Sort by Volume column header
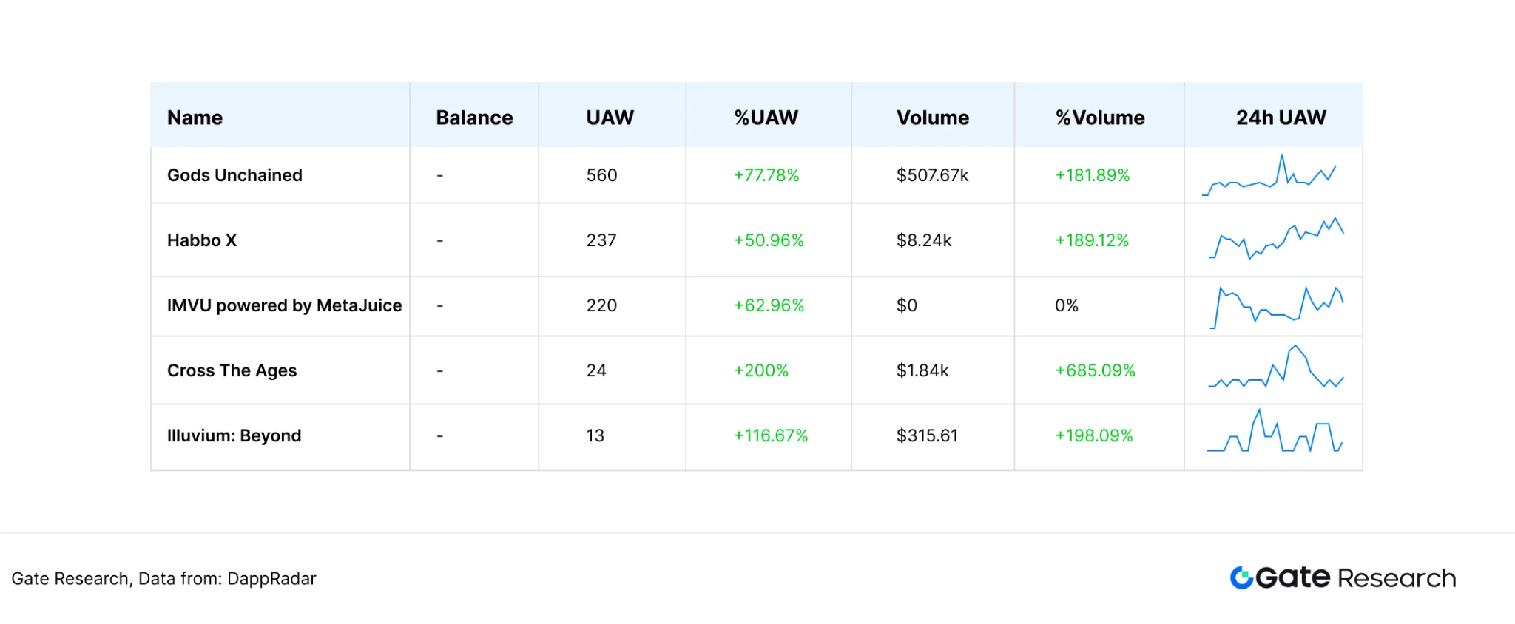 [x=932, y=118]
